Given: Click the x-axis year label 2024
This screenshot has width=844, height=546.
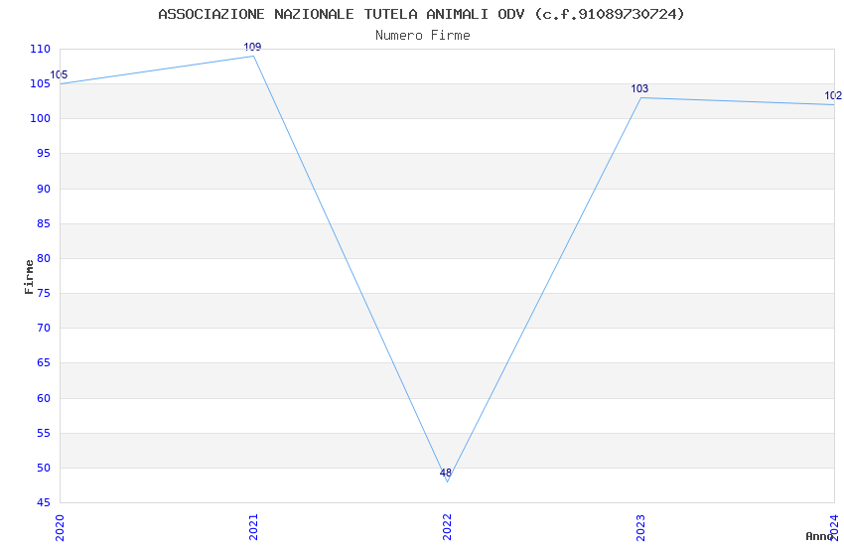Looking at the screenshot, I should click(x=834, y=528).
